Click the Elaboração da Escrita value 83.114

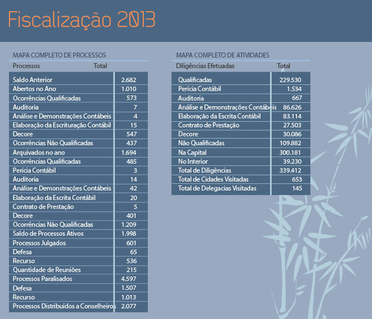[292, 116]
